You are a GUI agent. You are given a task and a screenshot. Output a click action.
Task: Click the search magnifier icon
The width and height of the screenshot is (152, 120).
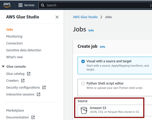42,5
